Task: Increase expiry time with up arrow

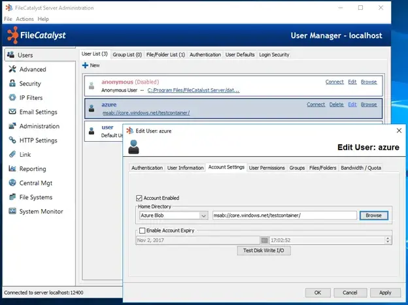Action: (x=388, y=238)
